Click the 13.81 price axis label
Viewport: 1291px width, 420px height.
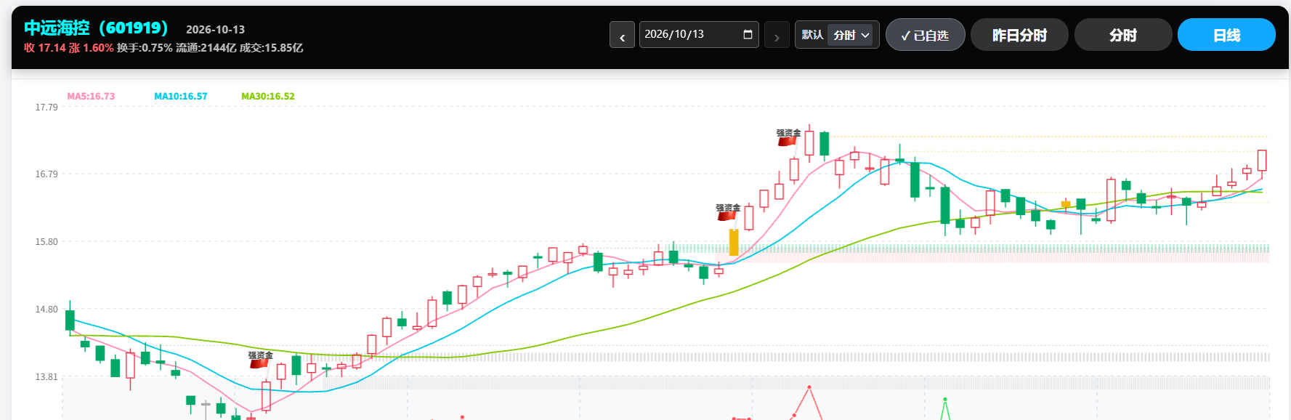(x=46, y=377)
